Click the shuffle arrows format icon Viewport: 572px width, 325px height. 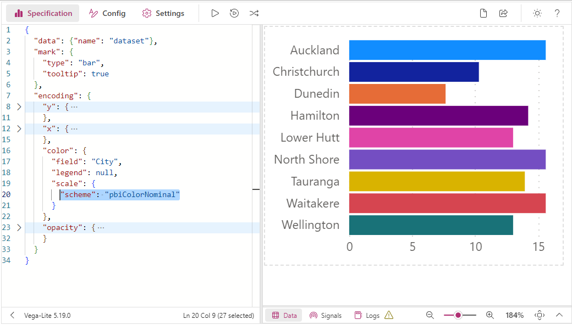coord(254,14)
